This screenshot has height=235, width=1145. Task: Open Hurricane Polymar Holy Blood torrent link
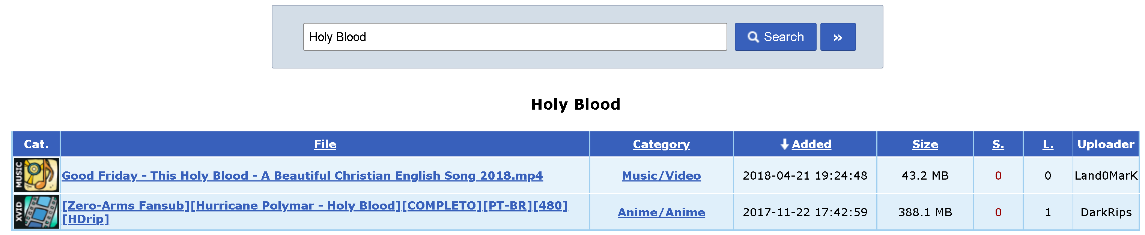click(x=315, y=212)
